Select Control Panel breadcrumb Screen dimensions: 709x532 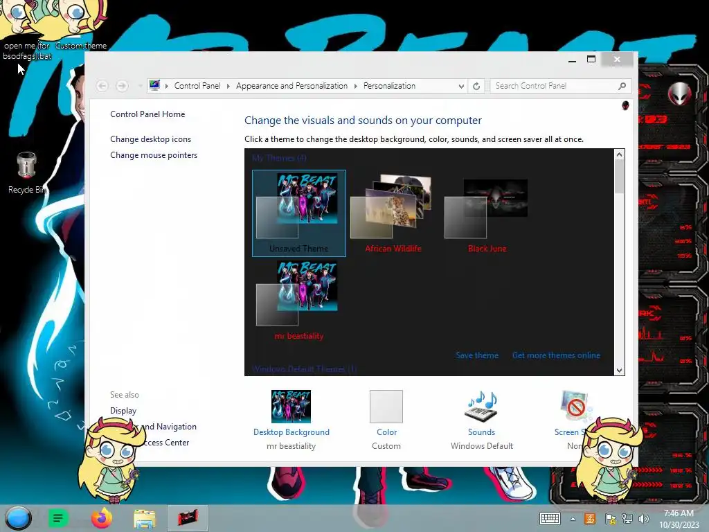197,86
